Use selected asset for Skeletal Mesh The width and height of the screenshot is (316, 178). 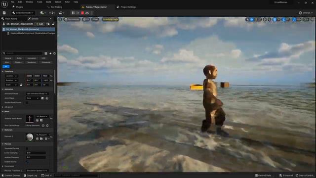coord(38,120)
